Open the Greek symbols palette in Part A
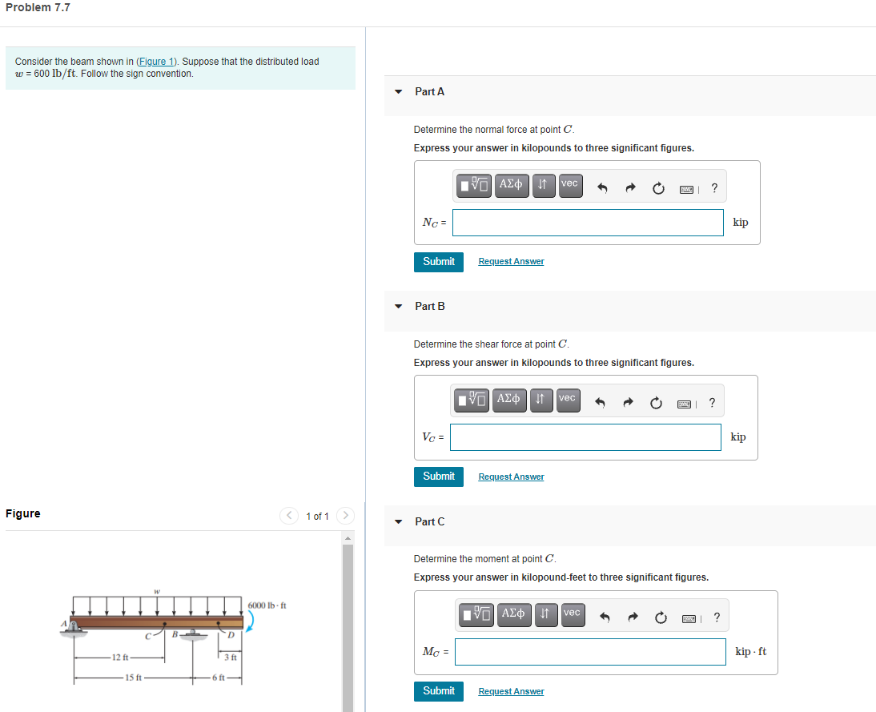The image size is (876, 712). 512,185
